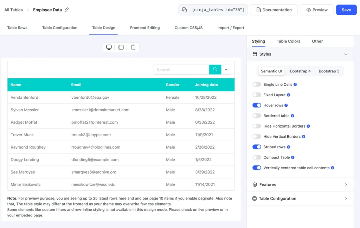Screen dimensions: 360x228
Task: Collapse the Styles section chevron
Action: (x=346, y=54)
